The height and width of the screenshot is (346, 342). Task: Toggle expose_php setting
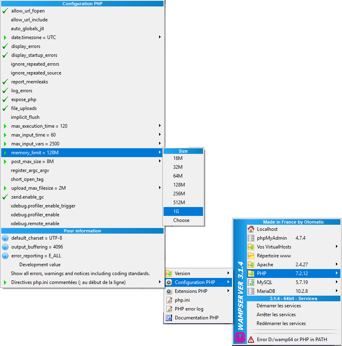[x=82, y=99]
